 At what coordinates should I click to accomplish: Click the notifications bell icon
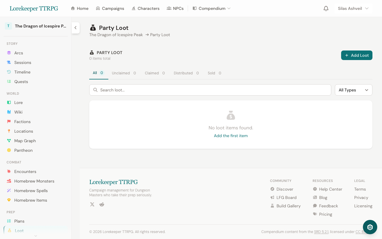click(326, 8)
